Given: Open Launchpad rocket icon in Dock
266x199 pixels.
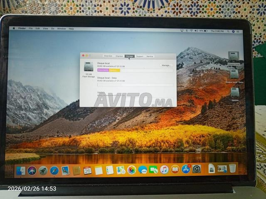Looking at the screenshot, I should [43, 170].
